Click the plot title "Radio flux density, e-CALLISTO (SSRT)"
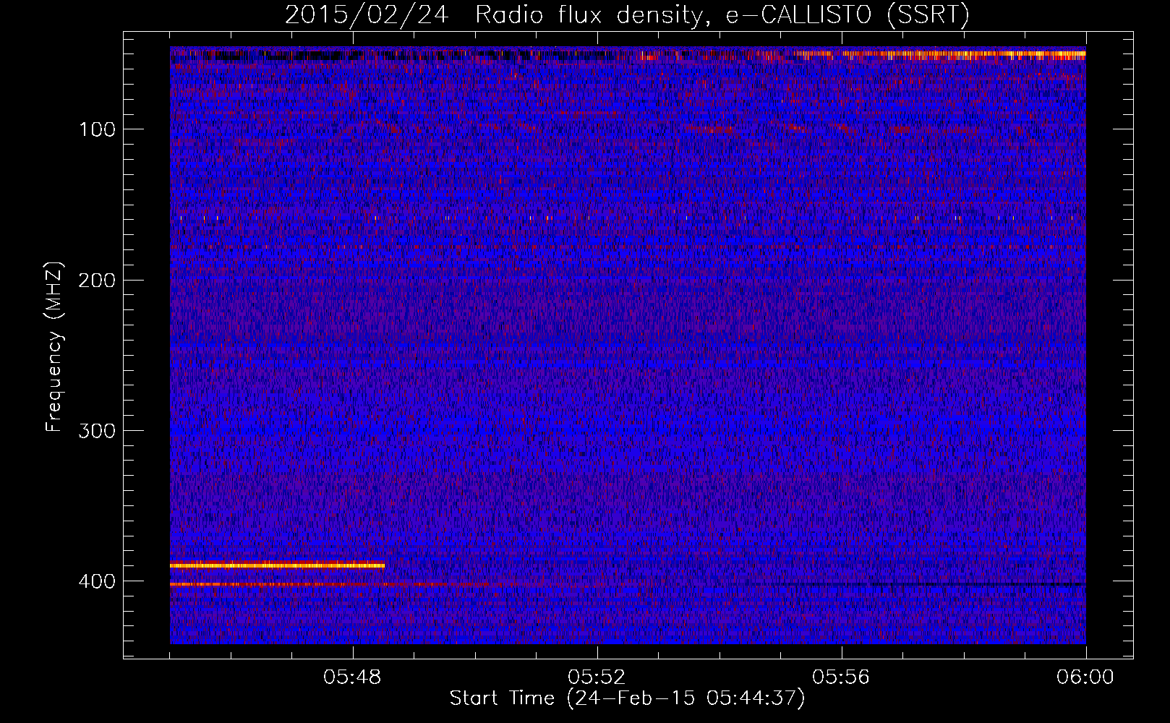This screenshot has width=1170, height=723. (722, 15)
